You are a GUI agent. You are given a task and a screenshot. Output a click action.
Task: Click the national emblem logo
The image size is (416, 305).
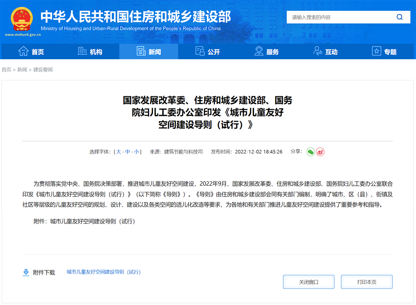point(22,19)
